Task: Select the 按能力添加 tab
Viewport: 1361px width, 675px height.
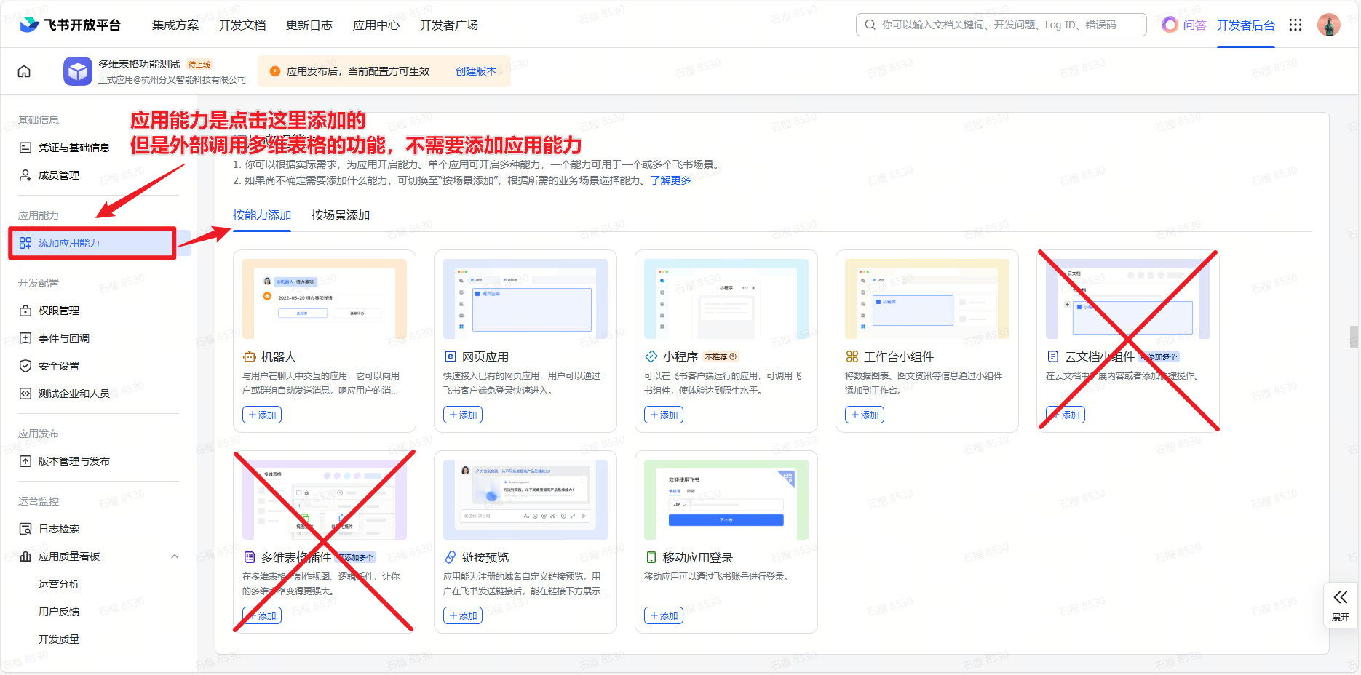Action: tap(262, 215)
